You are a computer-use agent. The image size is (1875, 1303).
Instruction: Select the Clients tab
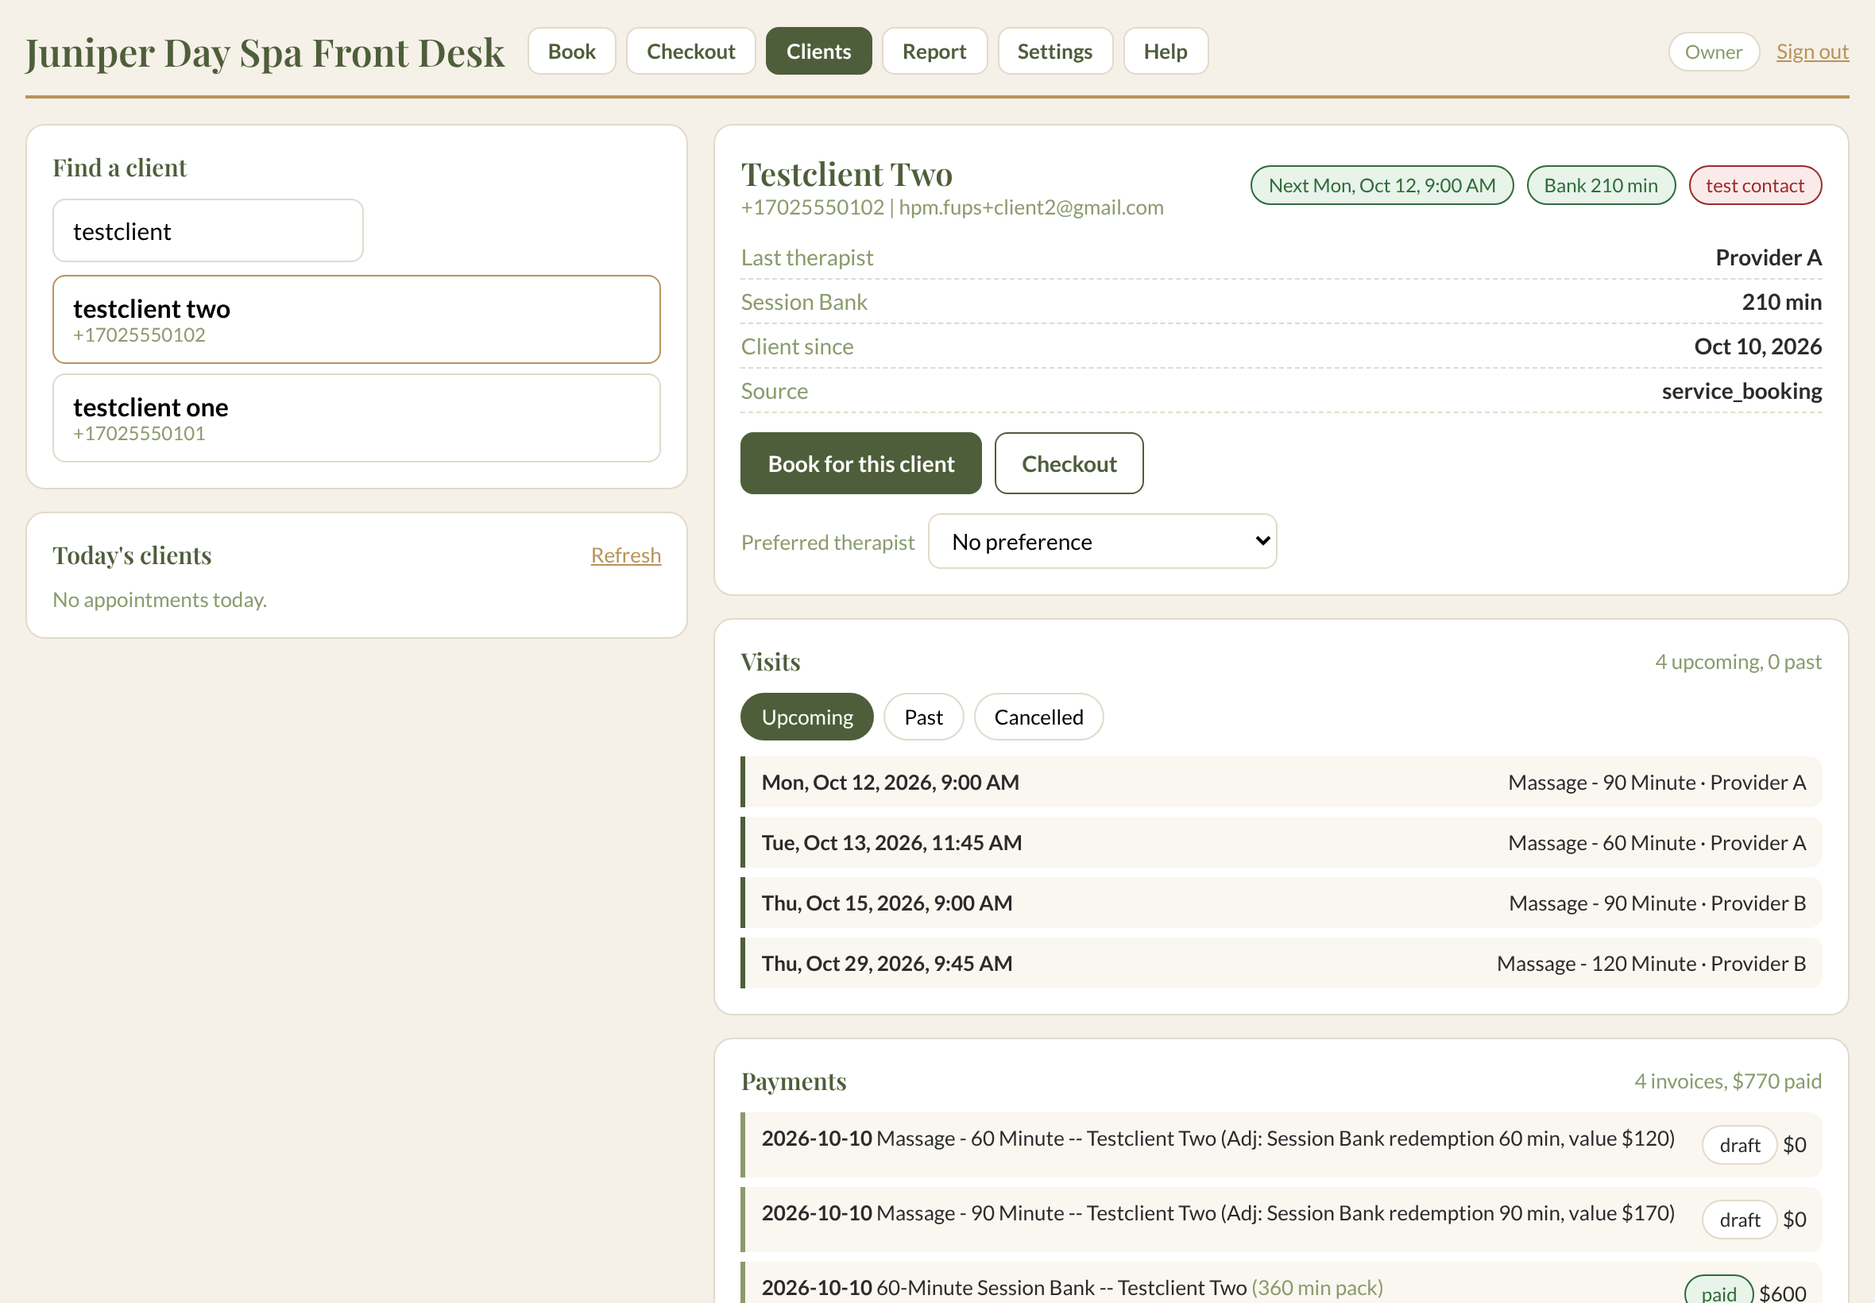[x=818, y=52]
